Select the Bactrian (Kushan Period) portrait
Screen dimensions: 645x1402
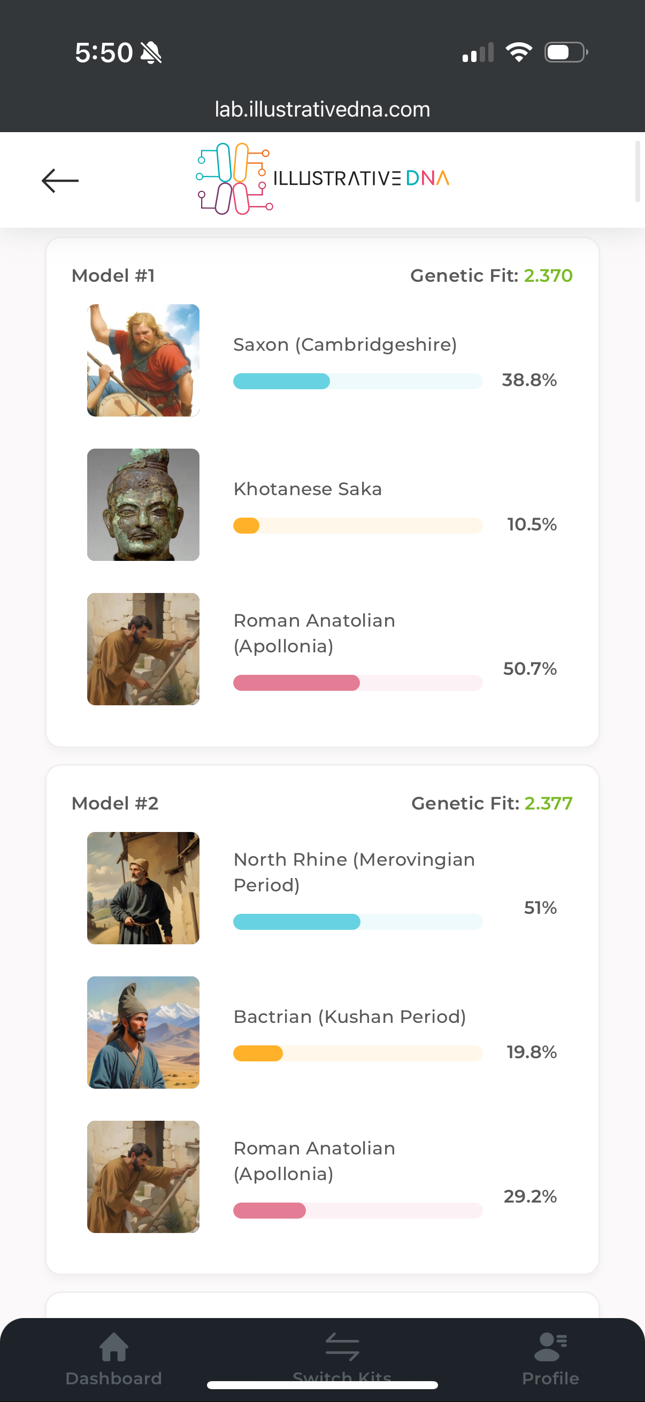coord(143,1033)
